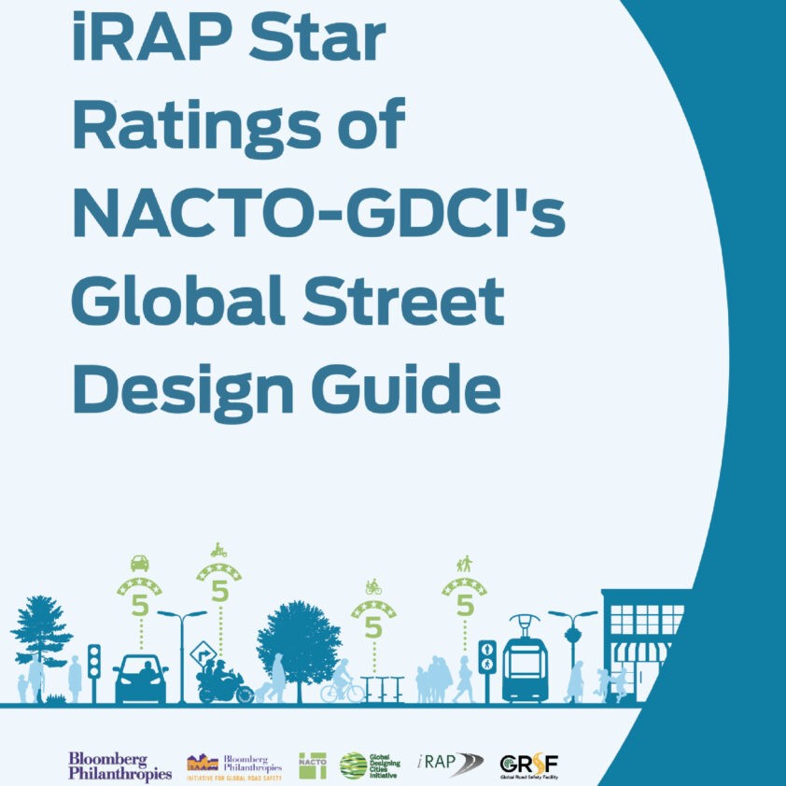Click the Bloomberg Philanthropies logo
Image resolution: width=786 pixels, height=786 pixels.
pyautogui.click(x=119, y=766)
